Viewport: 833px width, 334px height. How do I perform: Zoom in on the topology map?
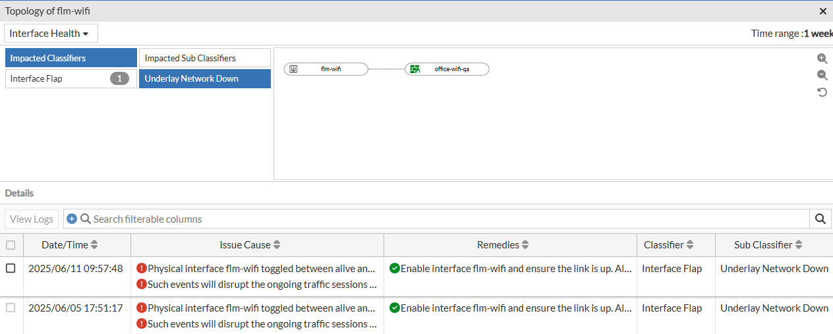(x=822, y=58)
